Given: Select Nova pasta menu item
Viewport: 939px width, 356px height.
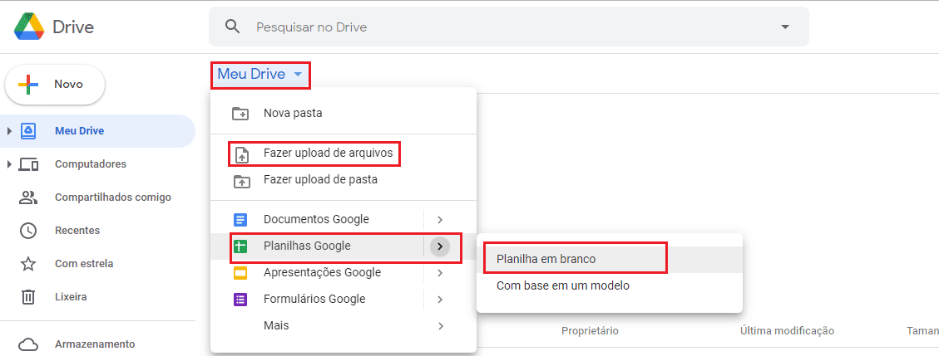Looking at the screenshot, I should point(293,113).
